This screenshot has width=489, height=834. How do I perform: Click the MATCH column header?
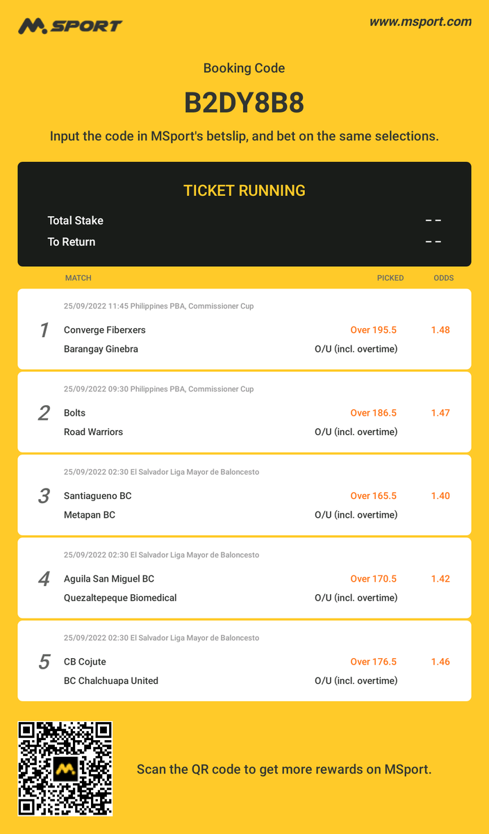[78, 278]
